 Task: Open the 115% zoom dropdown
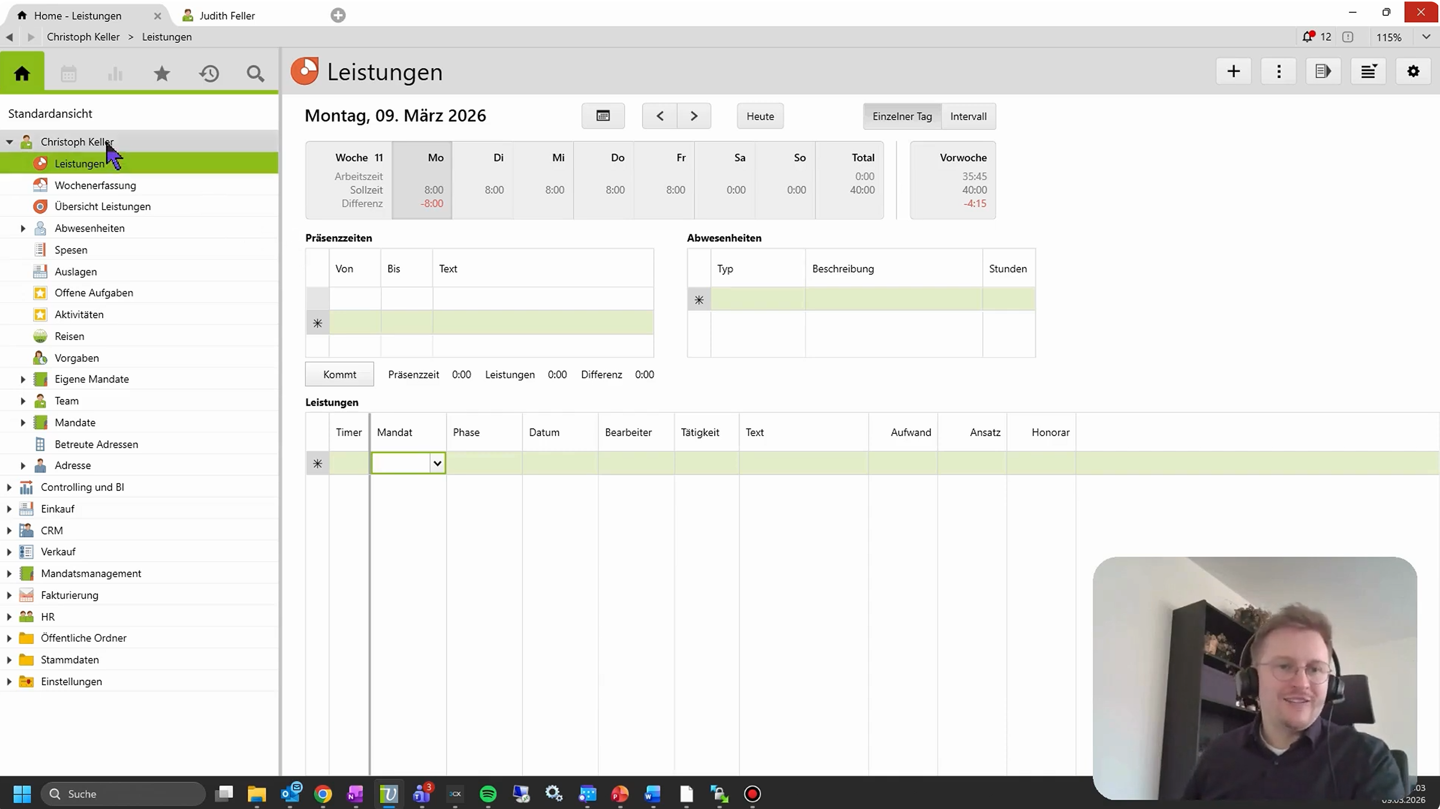point(1426,37)
